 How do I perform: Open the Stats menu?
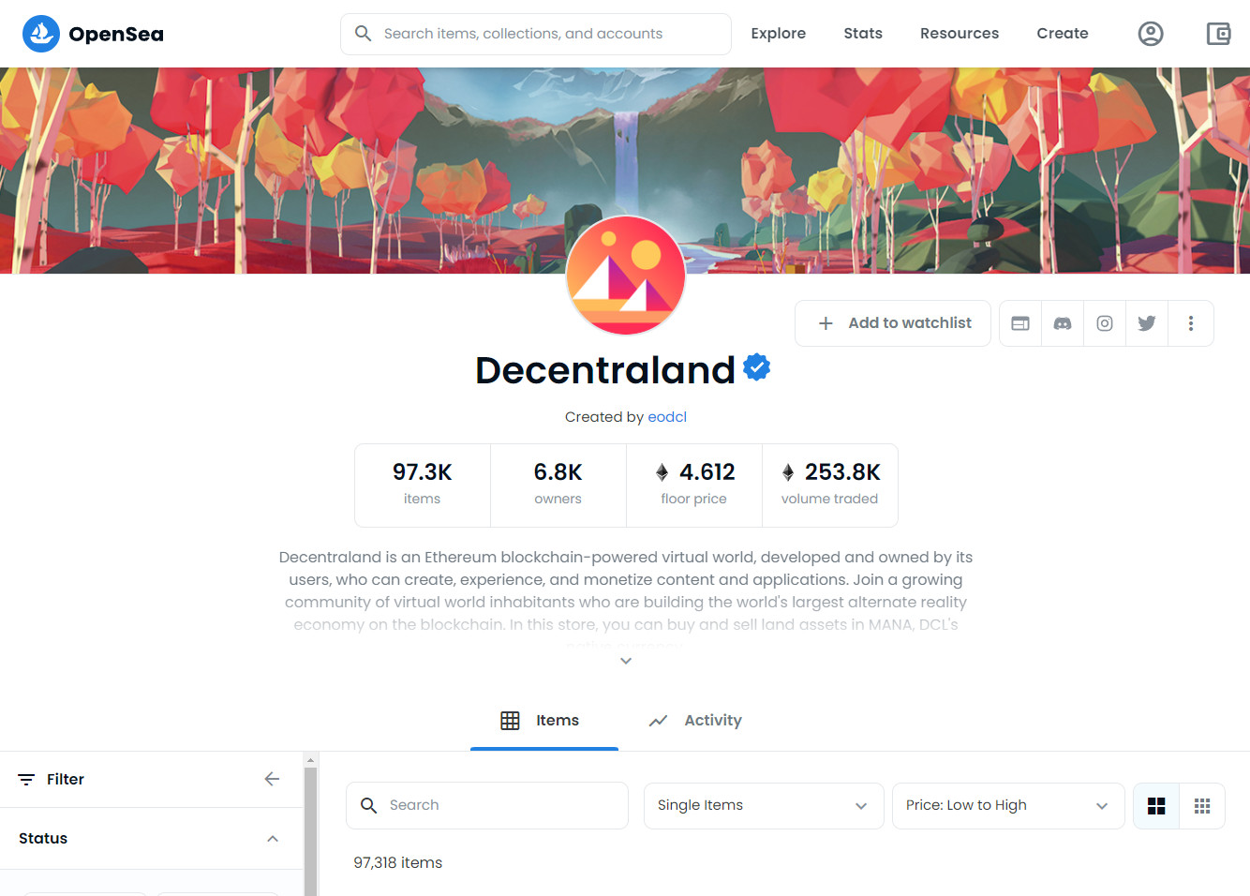click(863, 34)
